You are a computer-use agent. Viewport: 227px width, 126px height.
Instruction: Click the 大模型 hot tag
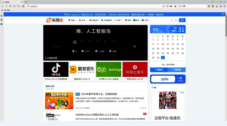click(x=113, y=51)
